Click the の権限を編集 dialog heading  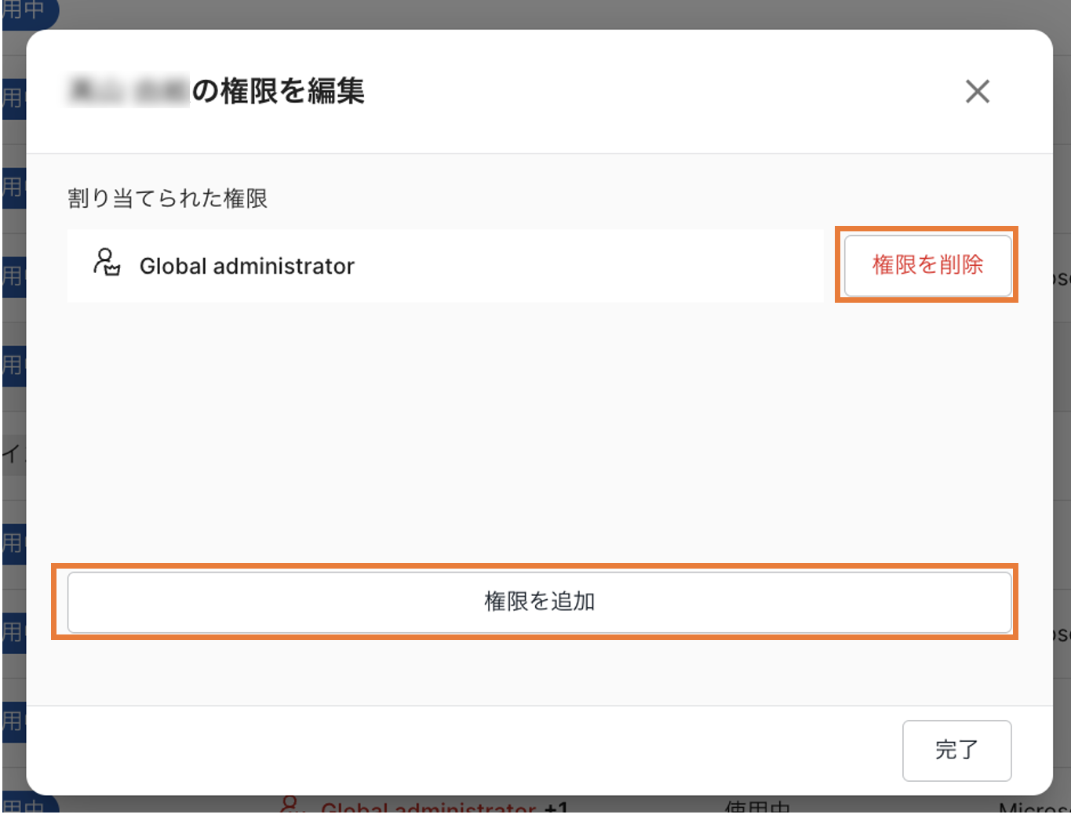[x=279, y=92]
